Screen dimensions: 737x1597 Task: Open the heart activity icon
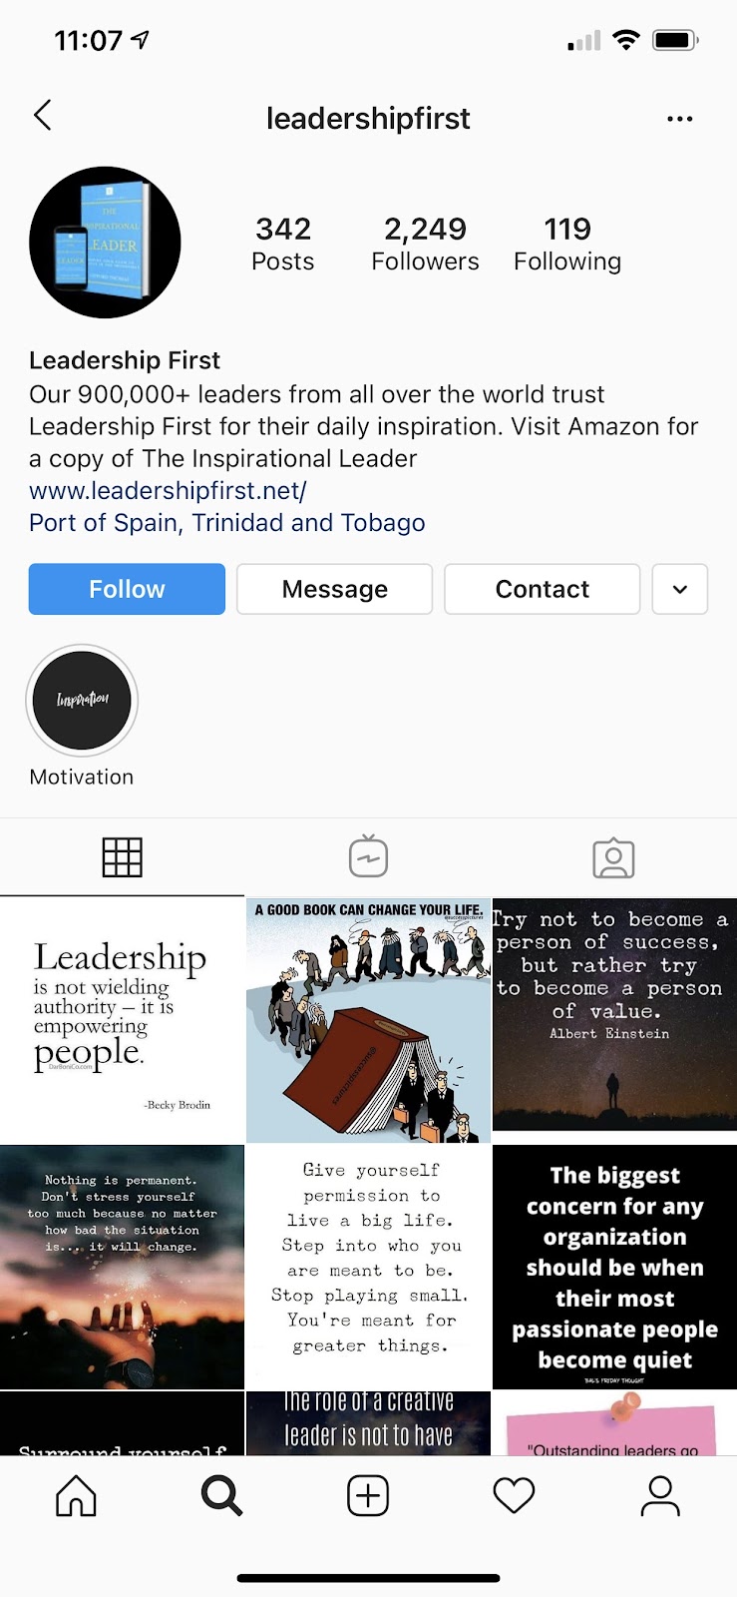515,1495
